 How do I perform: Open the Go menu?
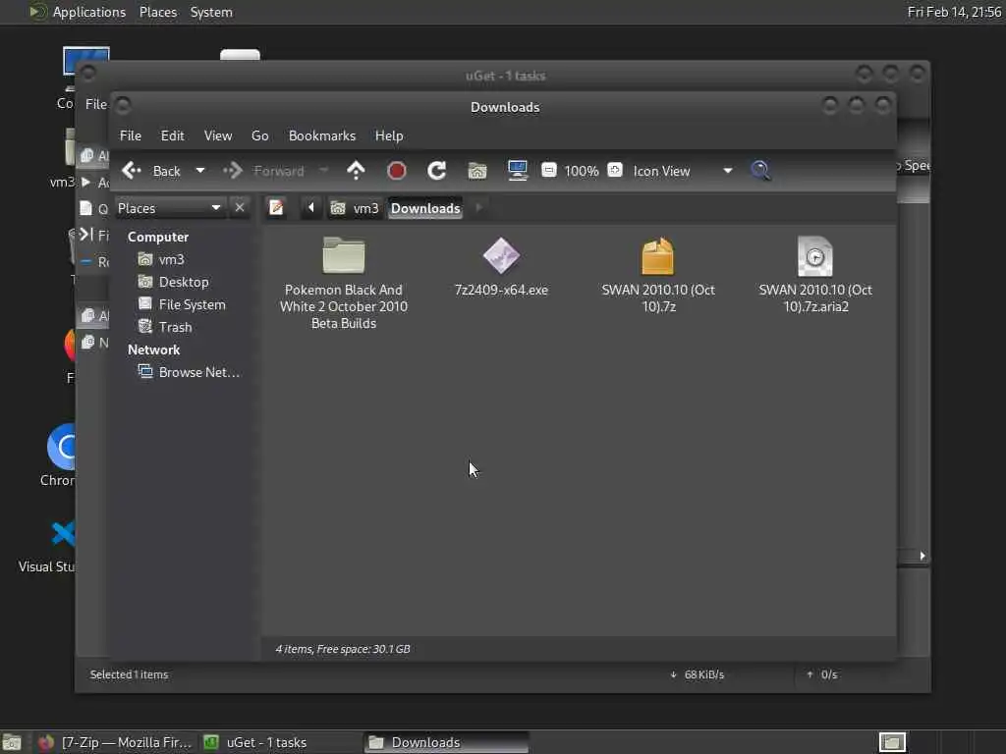[x=259, y=135]
